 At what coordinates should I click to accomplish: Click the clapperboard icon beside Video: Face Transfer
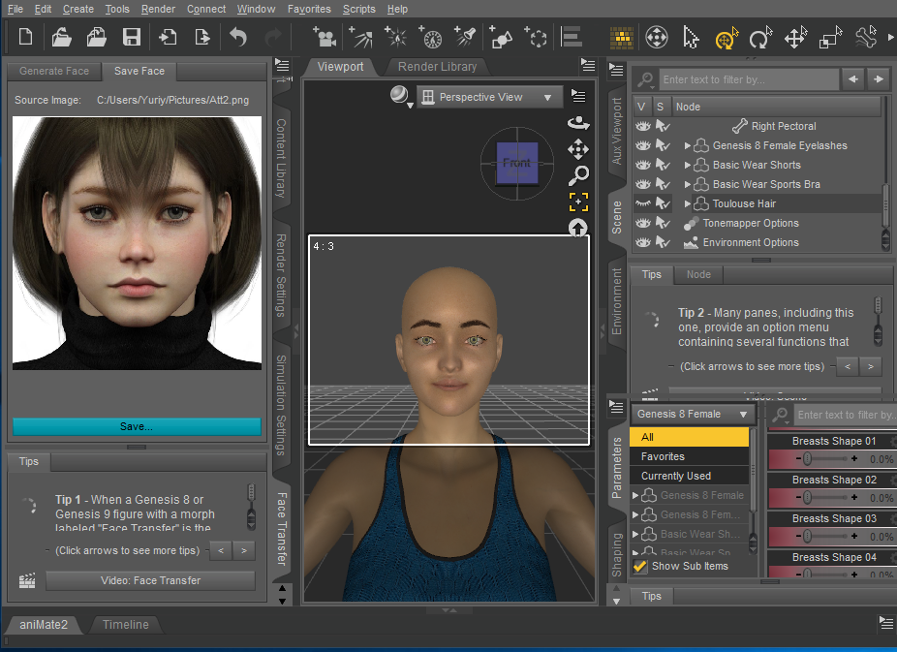(x=27, y=581)
